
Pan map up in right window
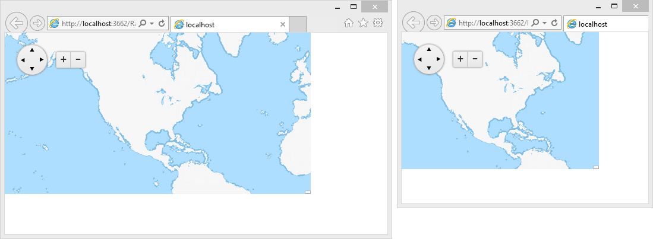(429, 49)
